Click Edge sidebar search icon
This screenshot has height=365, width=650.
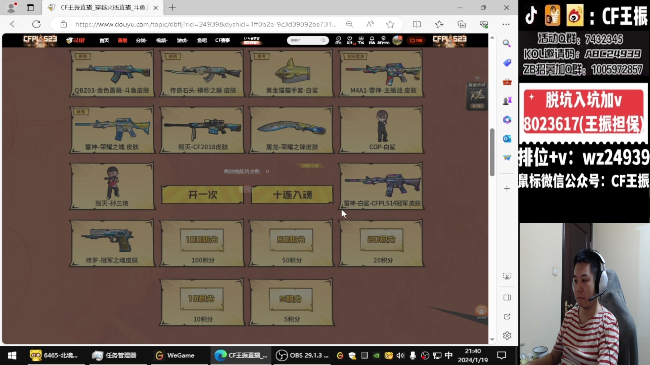point(507,43)
